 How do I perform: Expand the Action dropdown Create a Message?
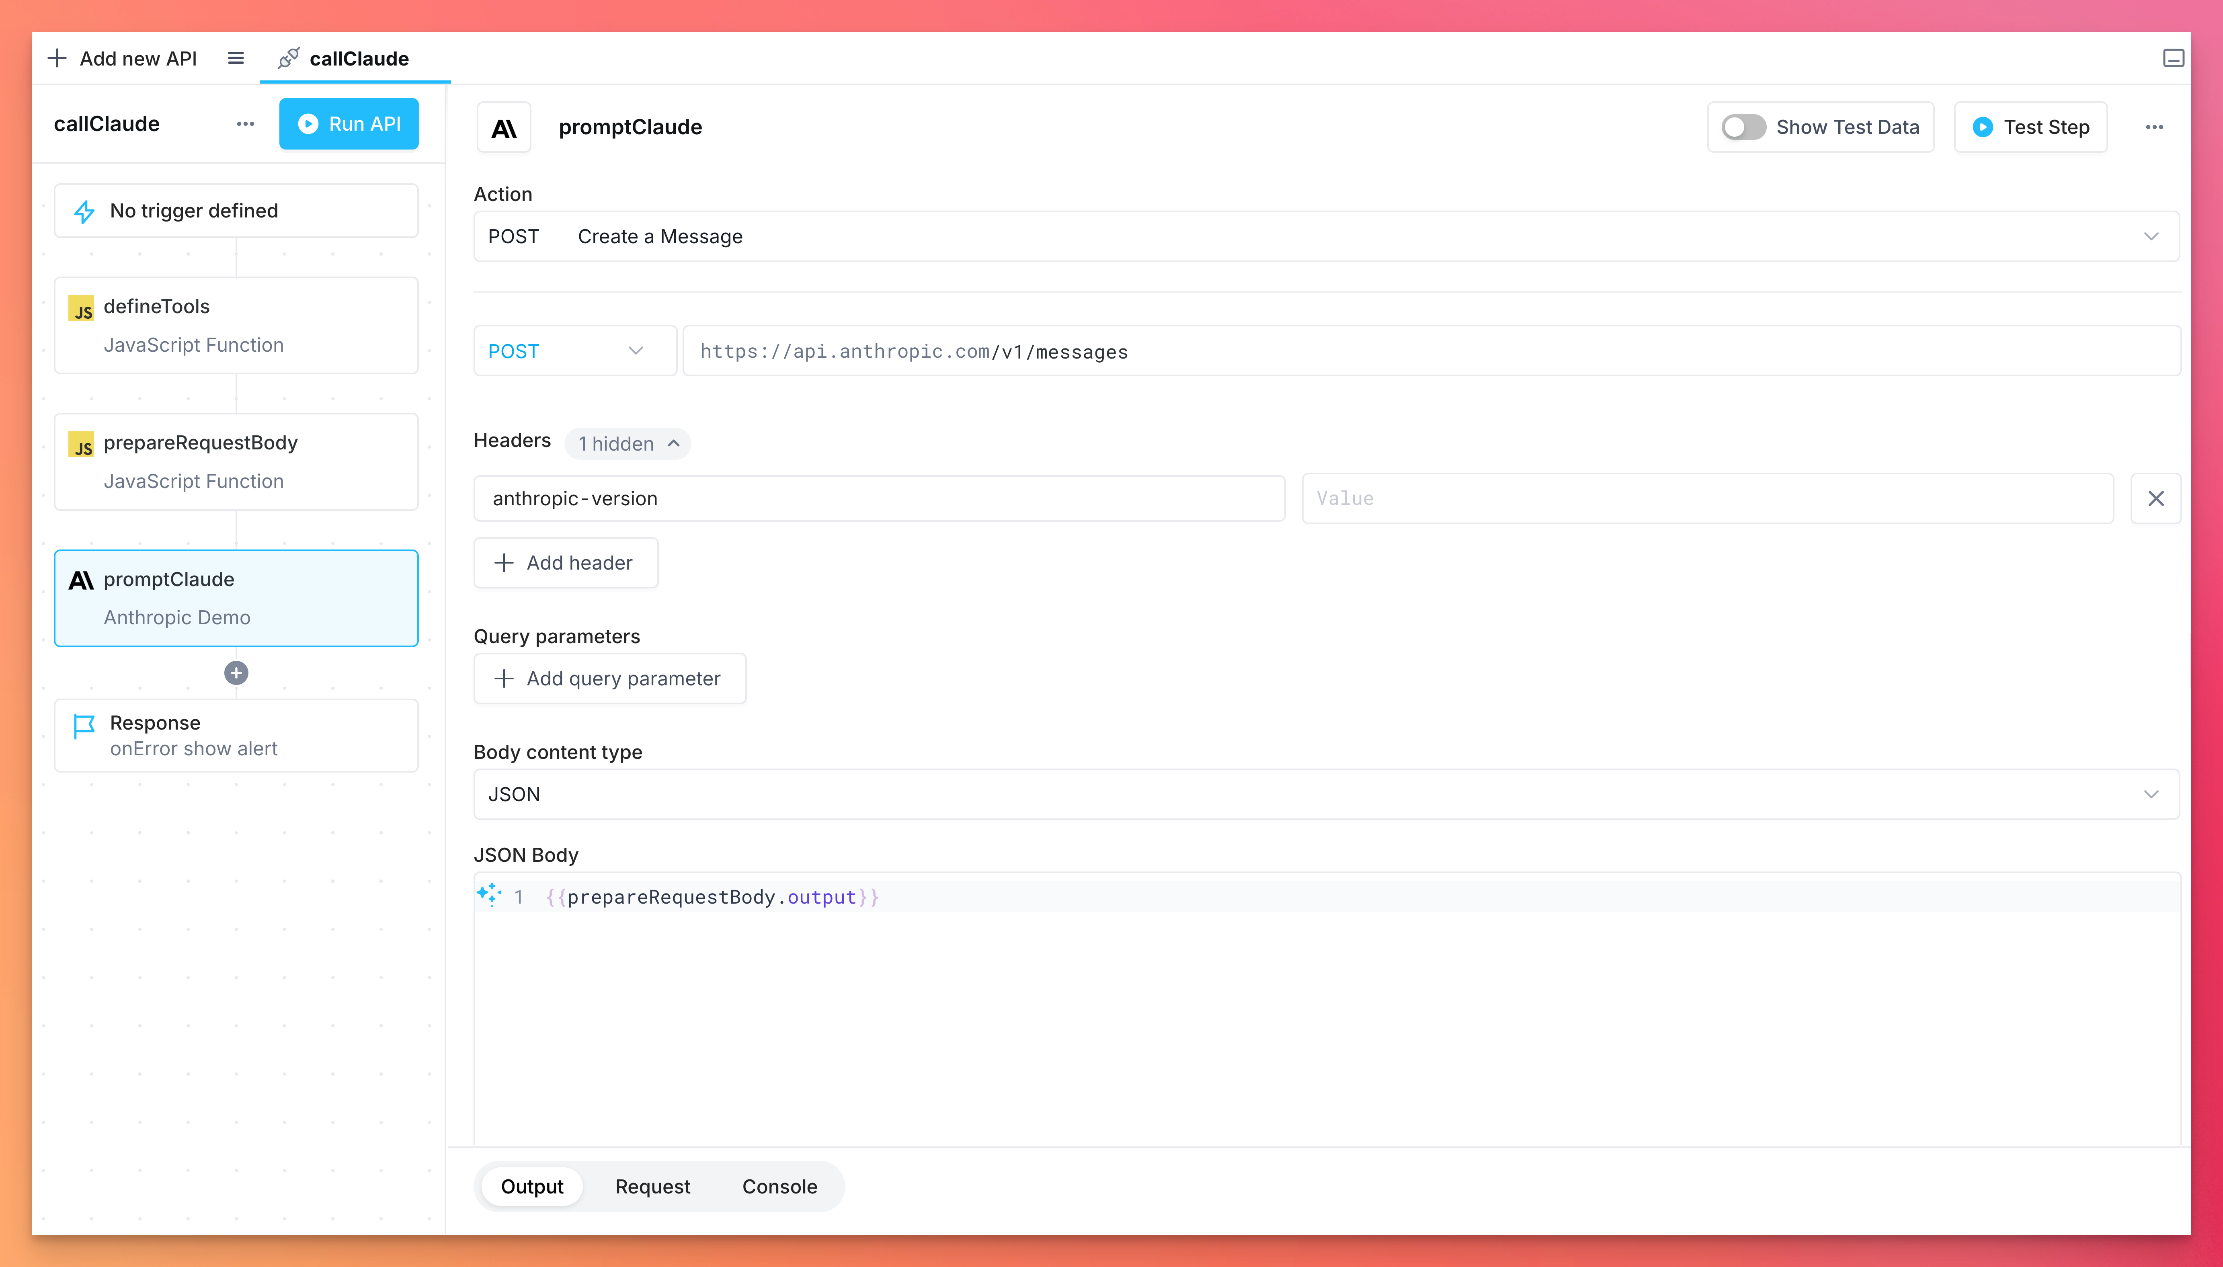[1326, 237]
